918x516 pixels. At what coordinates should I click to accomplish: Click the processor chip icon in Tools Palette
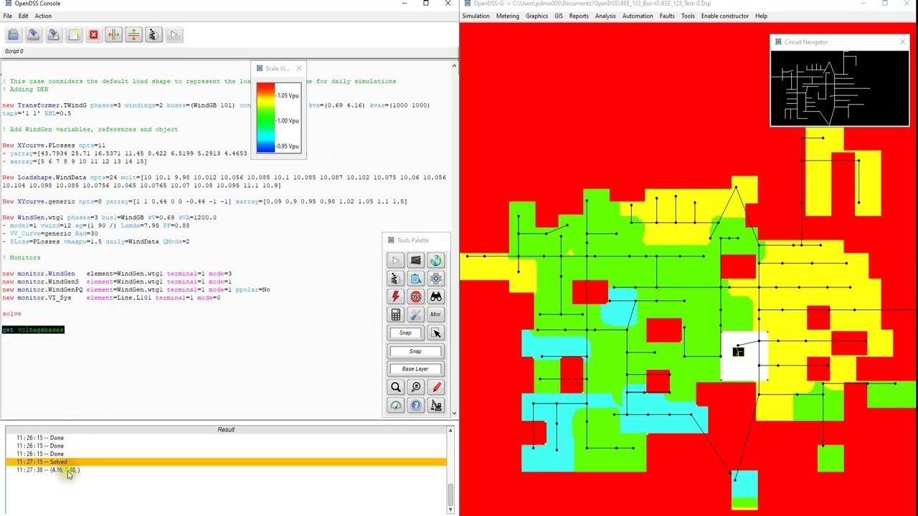[x=435, y=278]
